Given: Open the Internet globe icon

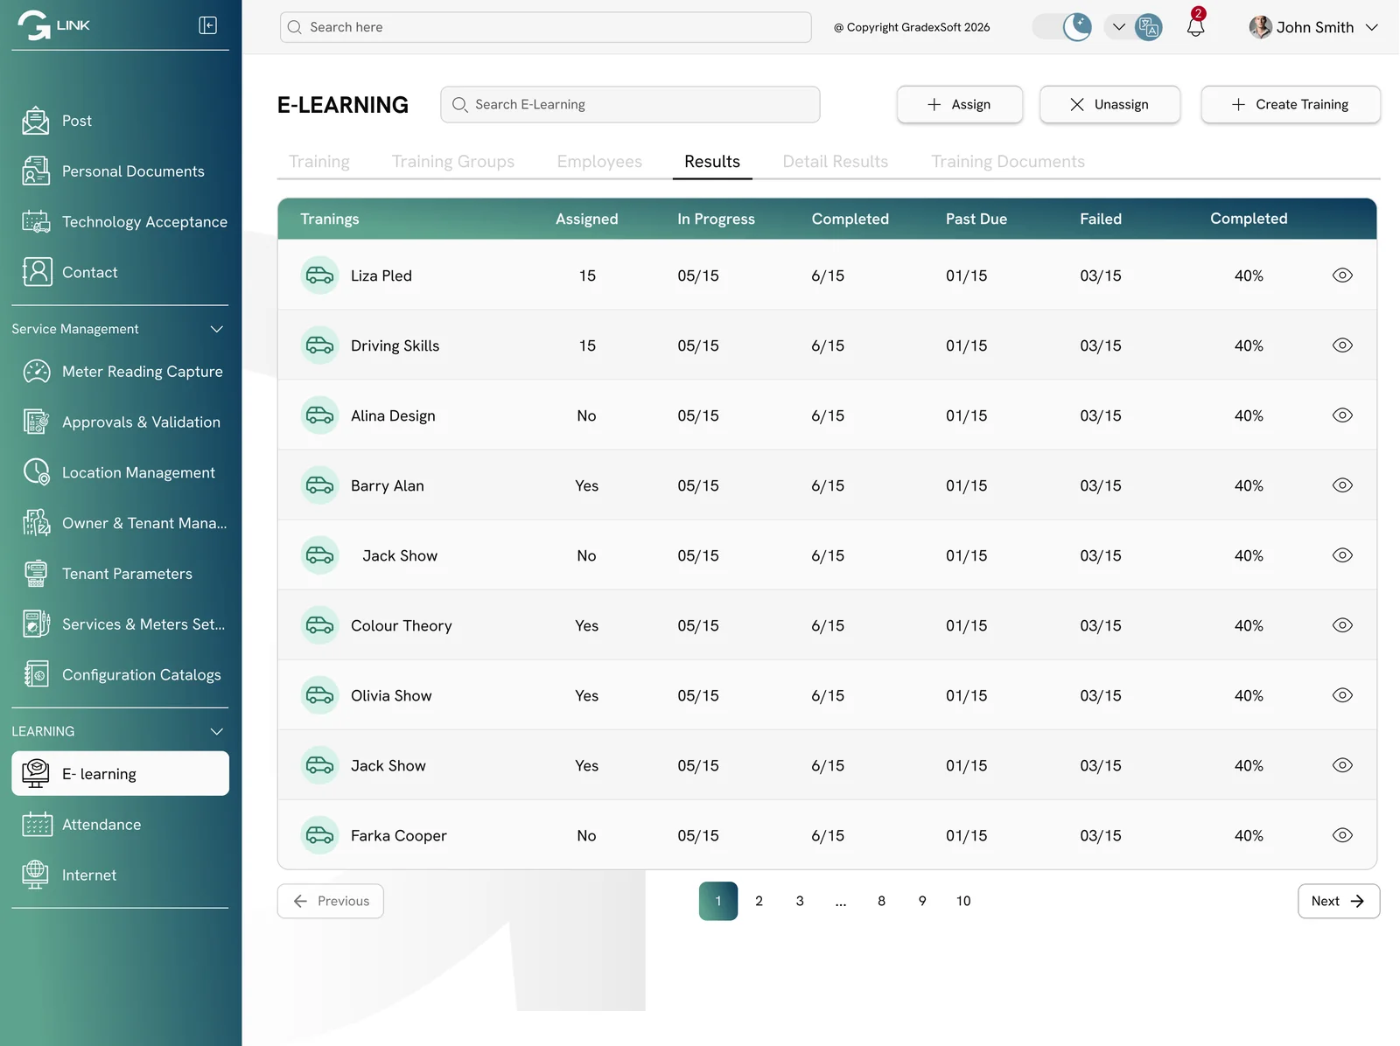Looking at the screenshot, I should point(35,875).
